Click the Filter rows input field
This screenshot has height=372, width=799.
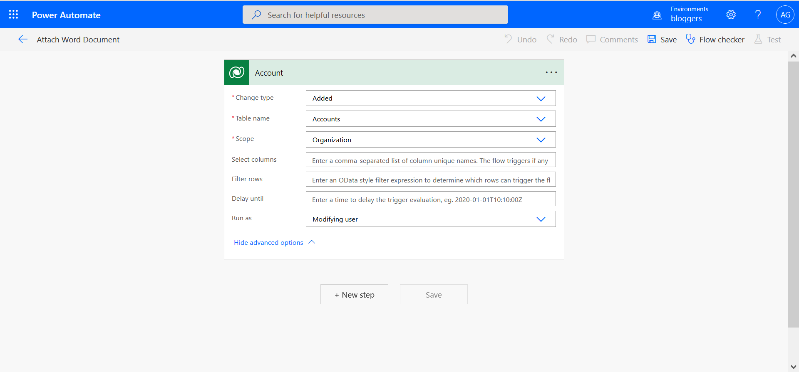point(431,180)
